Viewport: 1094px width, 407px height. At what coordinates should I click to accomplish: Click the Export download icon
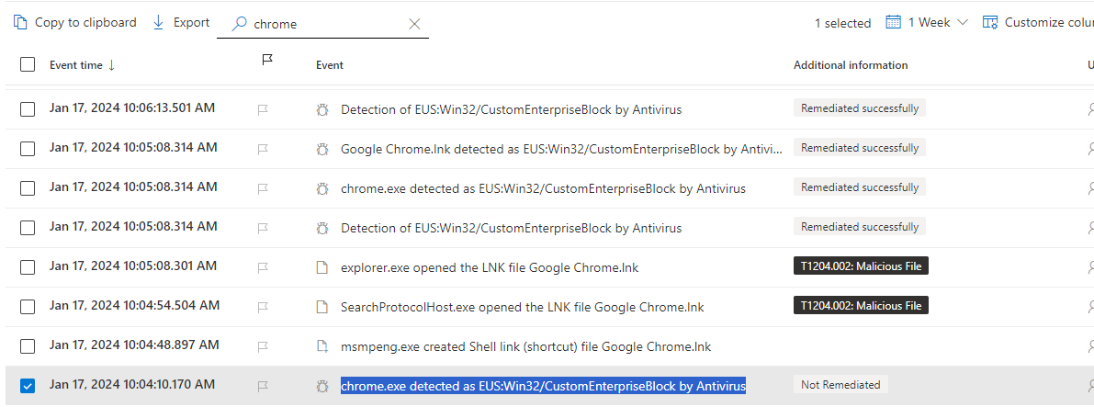click(x=159, y=22)
